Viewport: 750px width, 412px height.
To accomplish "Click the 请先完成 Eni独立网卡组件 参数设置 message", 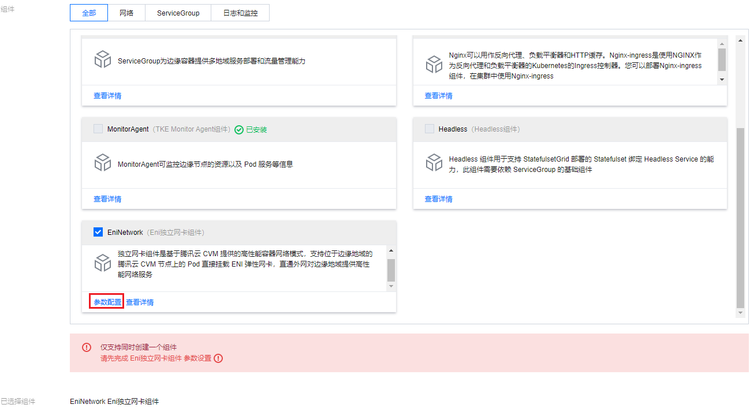I will point(156,358).
